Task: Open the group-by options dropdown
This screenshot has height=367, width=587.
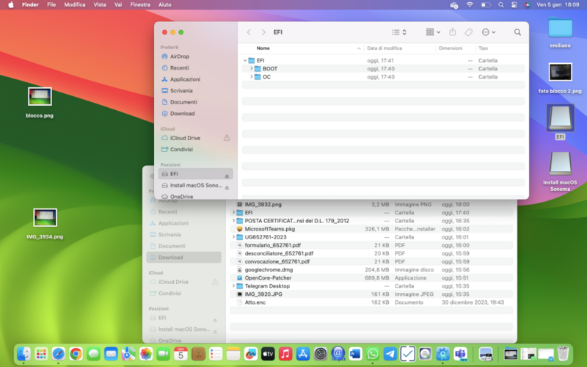Action: [433, 32]
